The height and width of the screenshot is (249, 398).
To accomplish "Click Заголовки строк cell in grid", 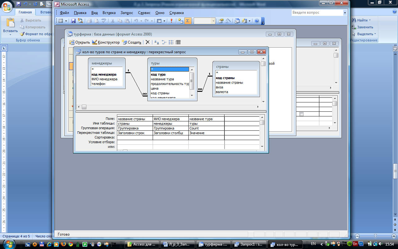I will pos(135,133).
